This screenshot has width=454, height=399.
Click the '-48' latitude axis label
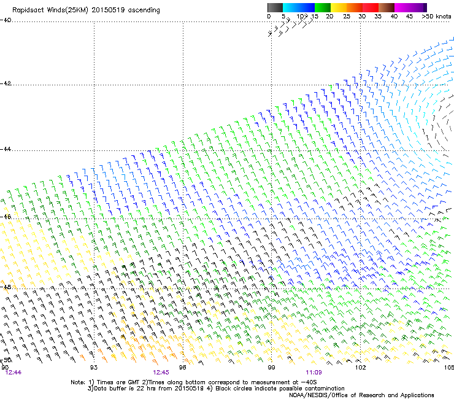pos(6,287)
